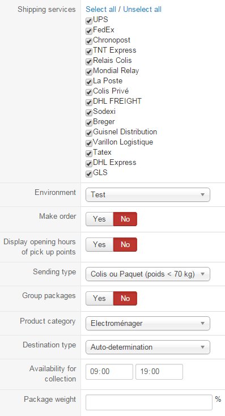Toggle the Chronopost checkbox

[89, 41]
